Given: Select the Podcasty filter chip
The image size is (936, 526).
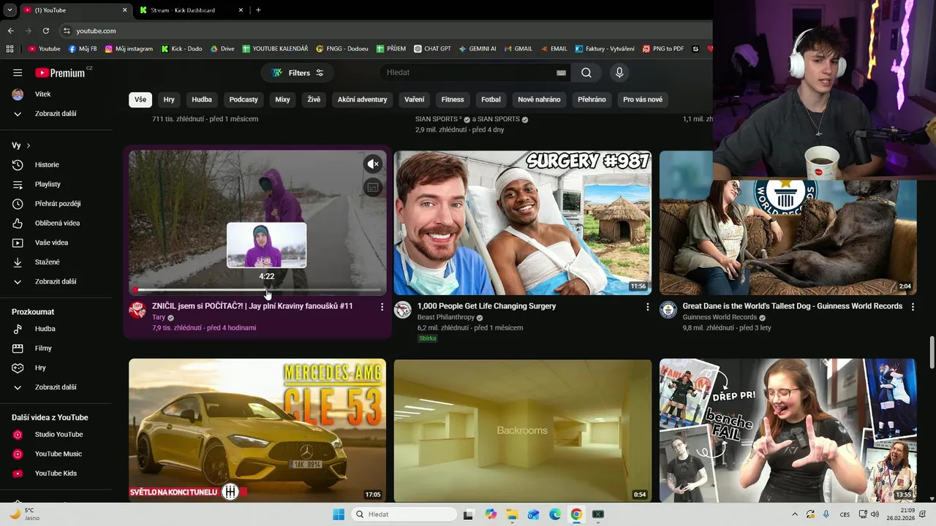Looking at the screenshot, I should coord(244,99).
